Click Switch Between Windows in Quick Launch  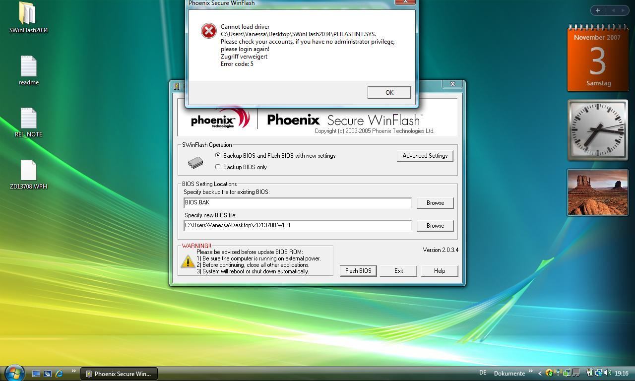(48, 374)
